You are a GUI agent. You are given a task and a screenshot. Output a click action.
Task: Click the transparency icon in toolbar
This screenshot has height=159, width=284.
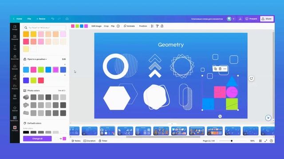152,26
